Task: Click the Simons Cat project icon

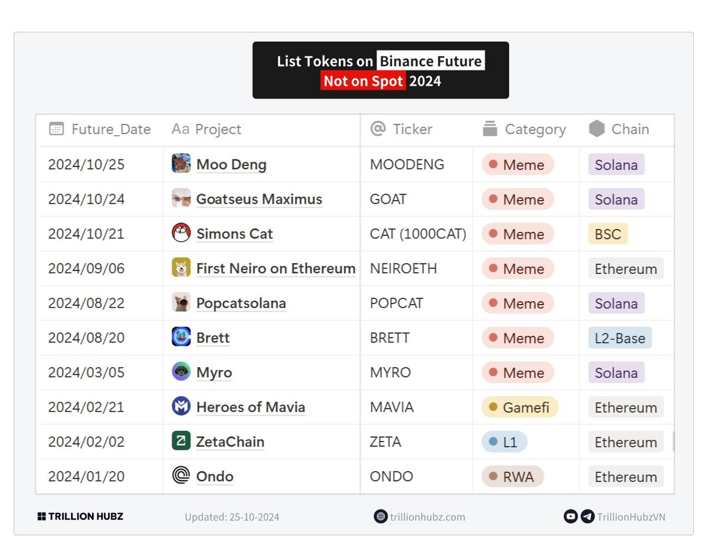Action: (x=181, y=233)
